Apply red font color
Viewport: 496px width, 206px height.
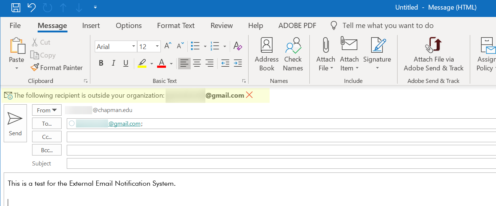(162, 63)
